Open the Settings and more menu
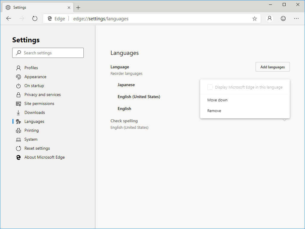Image resolution: width=305 pixels, height=229 pixels. click(296, 18)
